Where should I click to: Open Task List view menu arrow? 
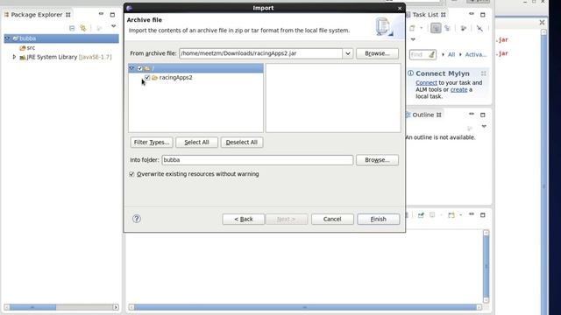(413, 39)
